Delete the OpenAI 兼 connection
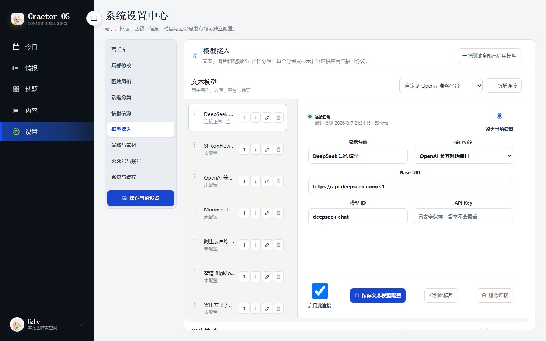The image size is (546, 341). pos(278,181)
